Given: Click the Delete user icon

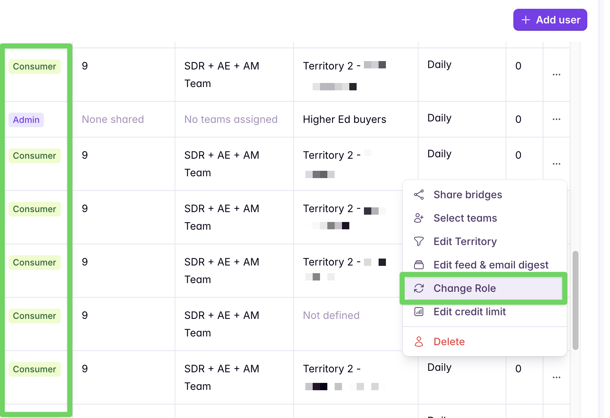Looking at the screenshot, I should [419, 341].
